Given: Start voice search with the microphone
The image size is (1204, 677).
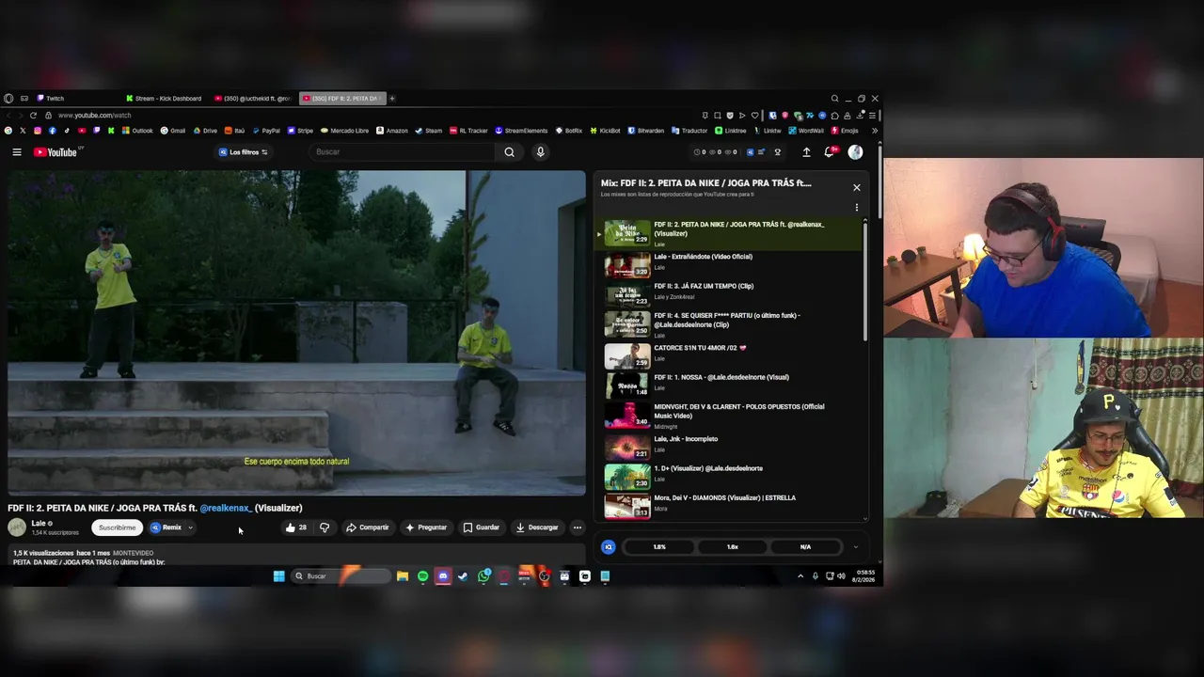Looking at the screenshot, I should [540, 152].
